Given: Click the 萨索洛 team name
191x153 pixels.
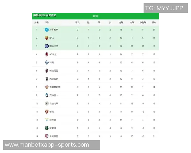Looking at the screenshot, I should click(53, 128).
